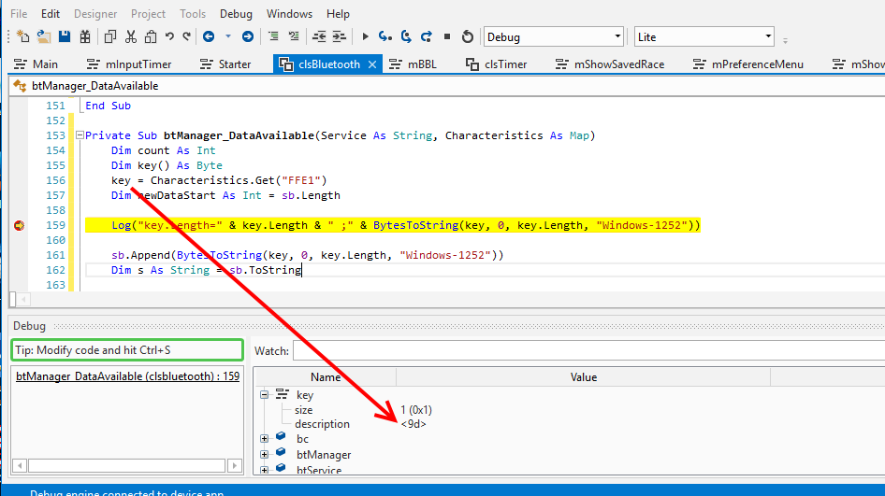The height and width of the screenshot is (496, 885).
Task: Navigate forward with the blue right arrow
Action: 247,36
